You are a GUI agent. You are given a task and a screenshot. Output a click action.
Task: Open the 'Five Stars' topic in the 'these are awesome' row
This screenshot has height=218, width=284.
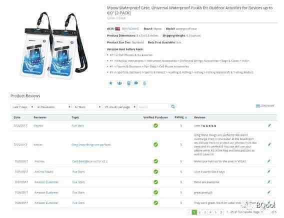78,182
